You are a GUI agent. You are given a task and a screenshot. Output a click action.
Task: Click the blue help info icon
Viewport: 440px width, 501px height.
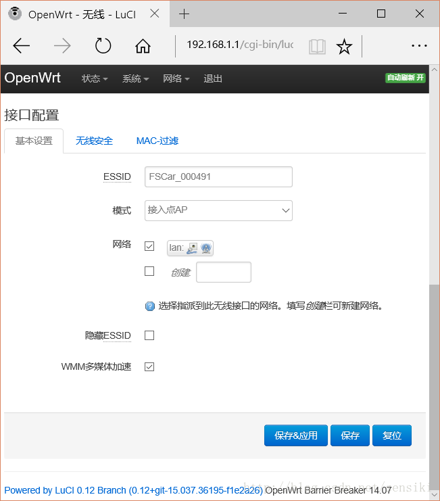pyautogui.click(x=150, y=306)
